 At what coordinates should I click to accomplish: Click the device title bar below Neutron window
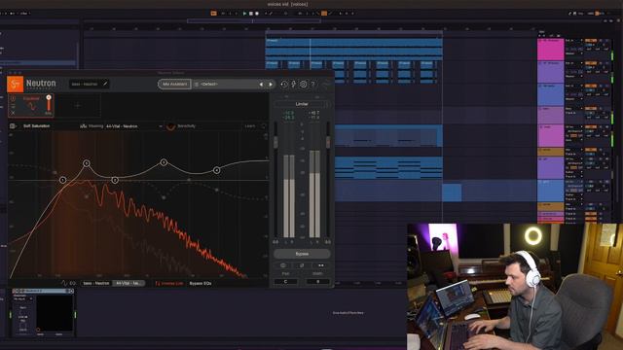click(43, 291)
